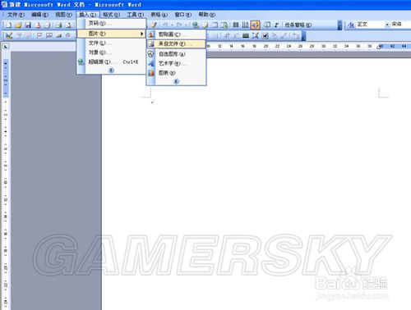Click 任务窗格 task pane button
Viewport: 411px width, 310px height.
pyautogui.click(x=298, y=25)
